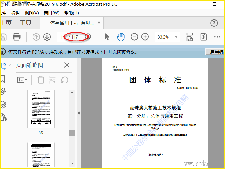Switch to the 工具 tab

(x=26, y=23)
